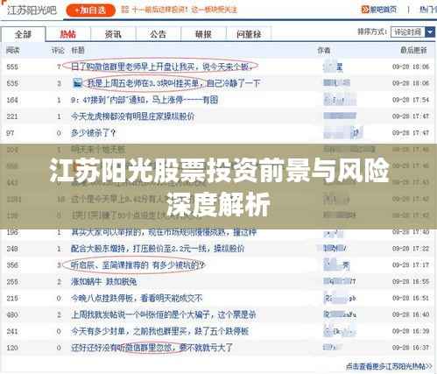
Task: Click read count 356
Action: (x=12, y=265)
